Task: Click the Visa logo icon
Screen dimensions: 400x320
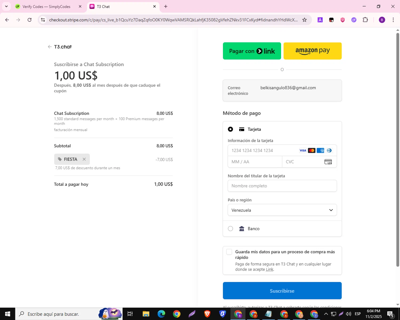Action: pos(303,150)
